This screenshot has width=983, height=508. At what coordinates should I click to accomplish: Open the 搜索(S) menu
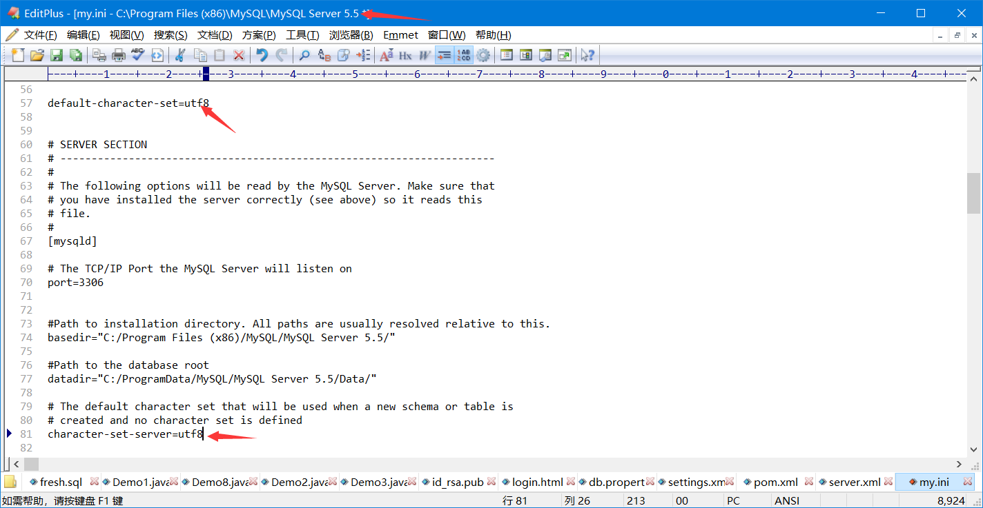click(x=171, y=35)
